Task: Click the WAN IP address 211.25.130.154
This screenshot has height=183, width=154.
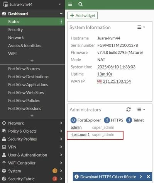Action: [117, 81]
